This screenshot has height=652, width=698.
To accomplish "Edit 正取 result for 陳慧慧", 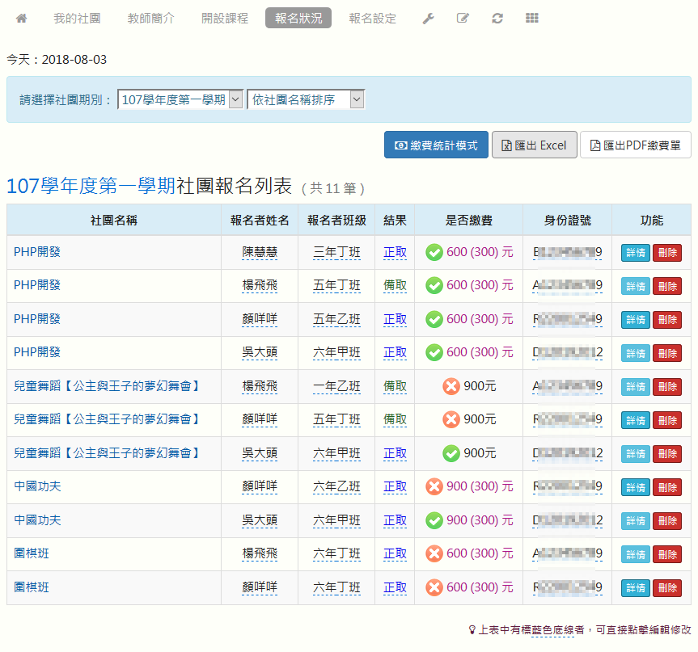I will click(x=395, y=252).
